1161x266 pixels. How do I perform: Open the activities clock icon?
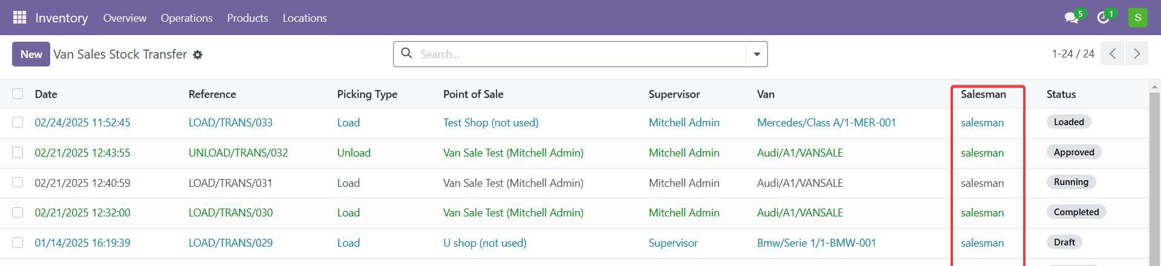(x=1103, y=18)
